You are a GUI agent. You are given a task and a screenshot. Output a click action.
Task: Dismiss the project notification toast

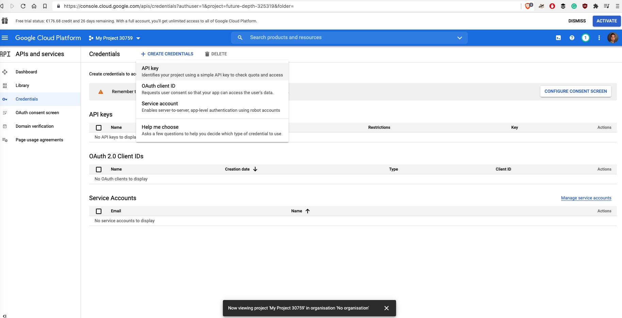coord(387,308)
